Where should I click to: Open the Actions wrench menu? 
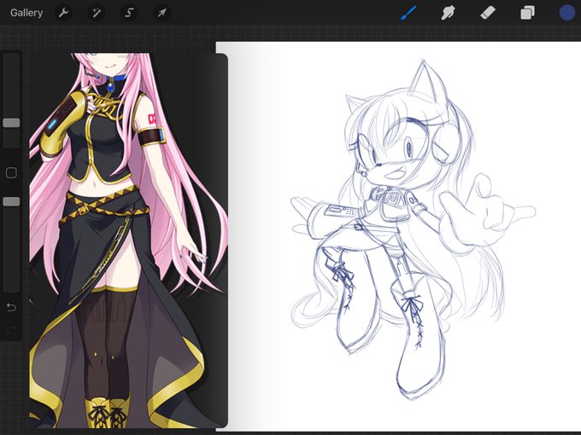pyautogui.click(x=63, y=13)
